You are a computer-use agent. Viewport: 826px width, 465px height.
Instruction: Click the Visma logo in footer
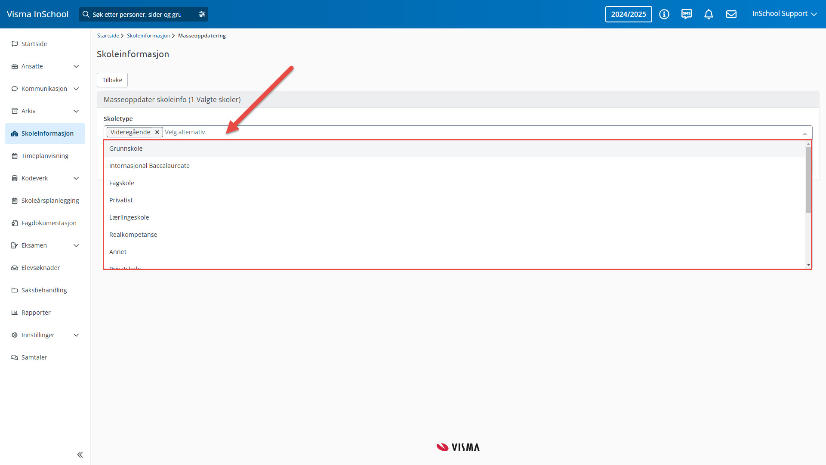(458, 447)
